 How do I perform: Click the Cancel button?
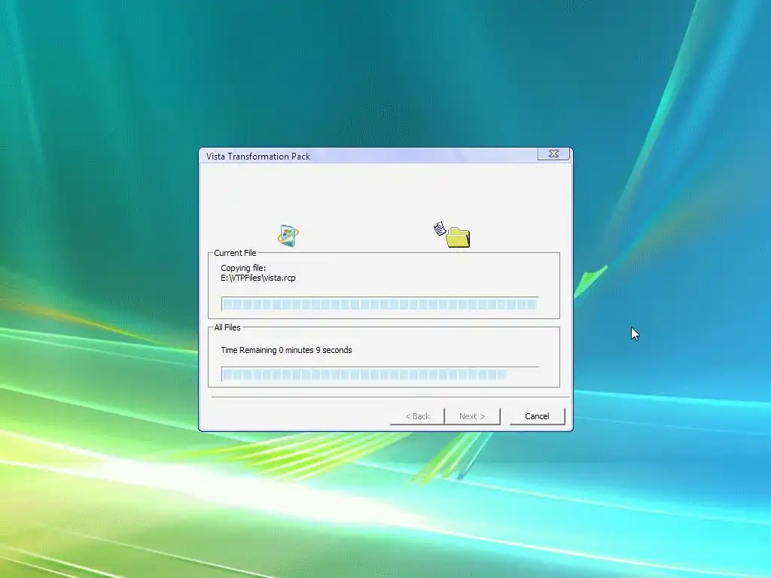[x=537, y=416]
